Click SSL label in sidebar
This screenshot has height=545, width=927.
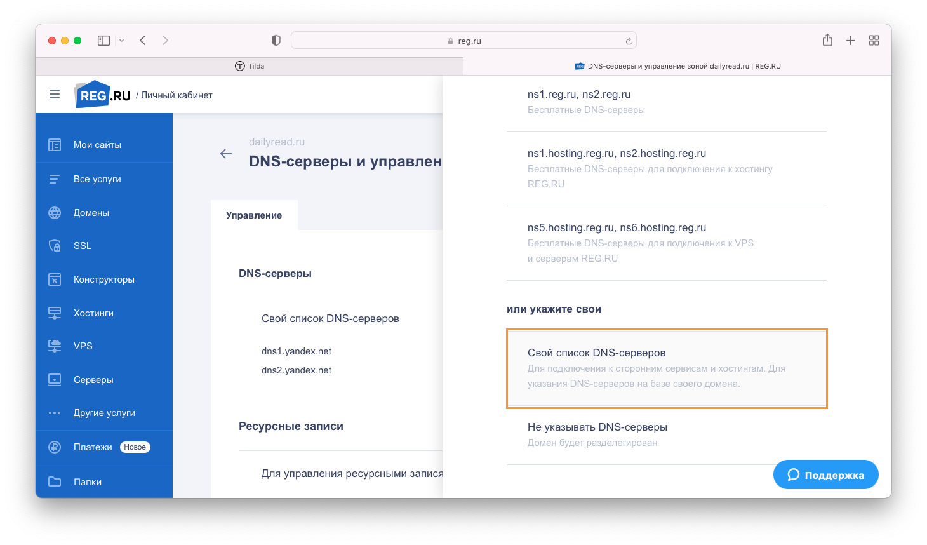83,246
